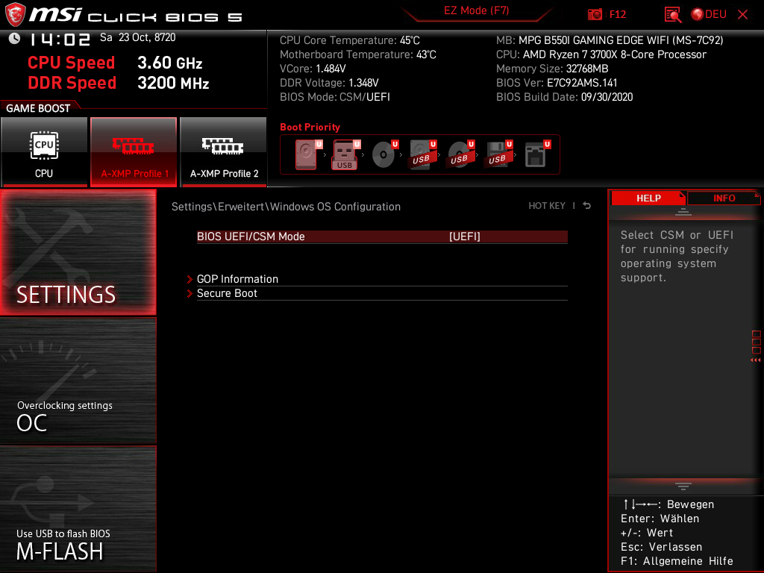Select the USB hard disk boot device
Viewport: 764px width, 573px height.
tap(421, 153)
